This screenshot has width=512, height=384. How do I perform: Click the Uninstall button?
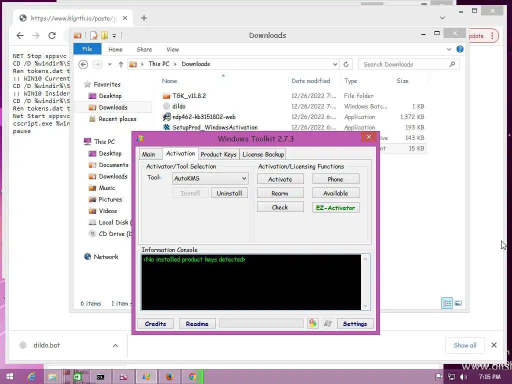point(229,193)
